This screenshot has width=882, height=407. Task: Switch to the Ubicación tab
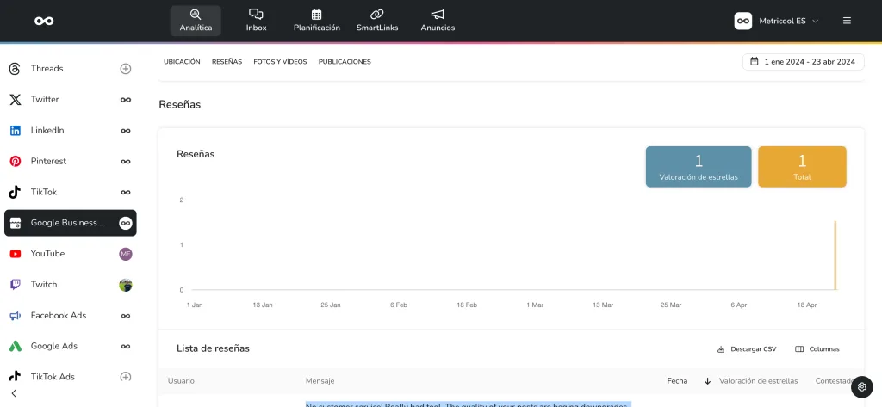[x=182, y=62]
